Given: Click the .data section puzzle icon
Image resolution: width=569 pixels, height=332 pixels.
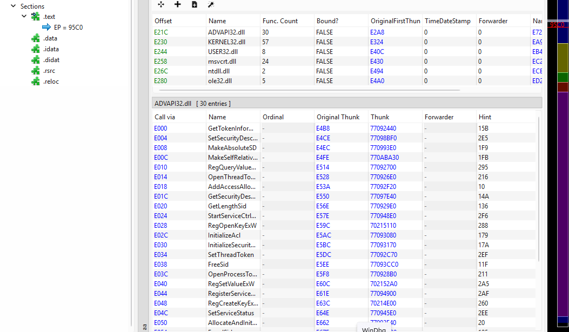Looking at the screenshot, I should 36,38.
